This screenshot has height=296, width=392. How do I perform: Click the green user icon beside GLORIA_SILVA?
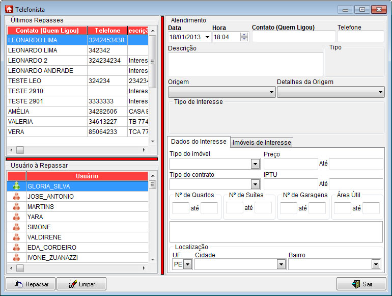click(16, 186)
